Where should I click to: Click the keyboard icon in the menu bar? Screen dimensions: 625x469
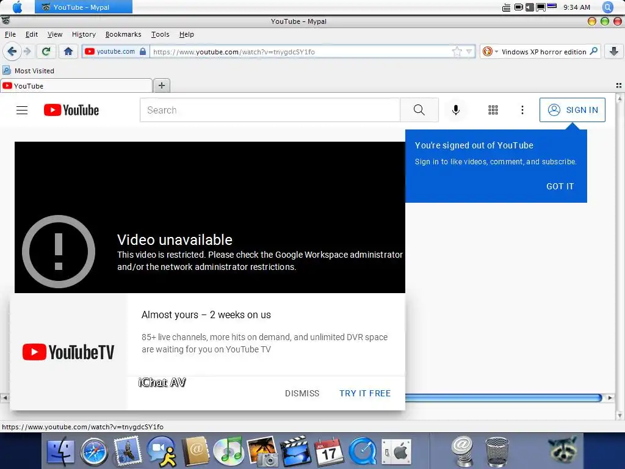pos(506,7)
